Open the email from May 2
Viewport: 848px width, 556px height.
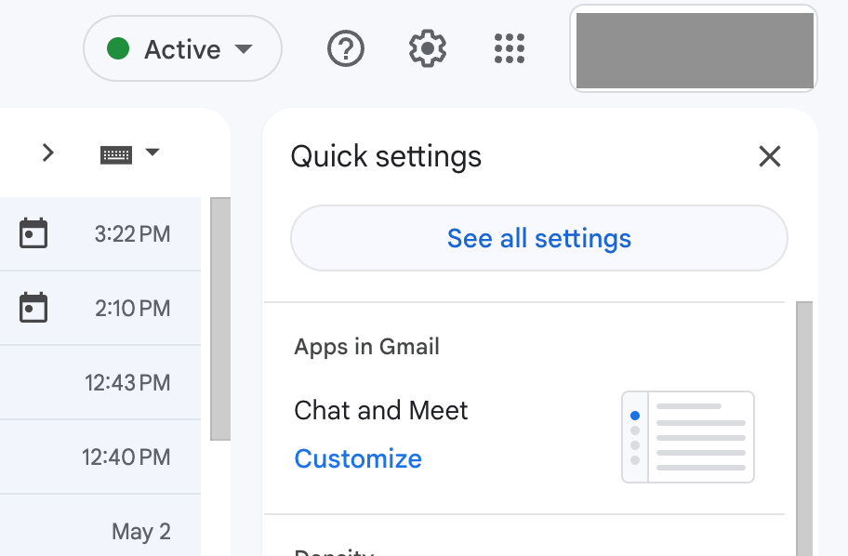[x=141, y=531]
